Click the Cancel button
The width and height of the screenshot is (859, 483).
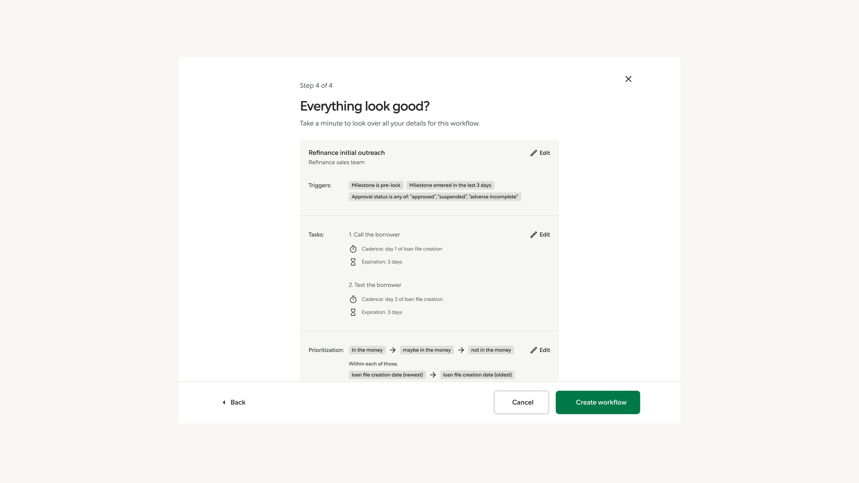pos(521,402)
